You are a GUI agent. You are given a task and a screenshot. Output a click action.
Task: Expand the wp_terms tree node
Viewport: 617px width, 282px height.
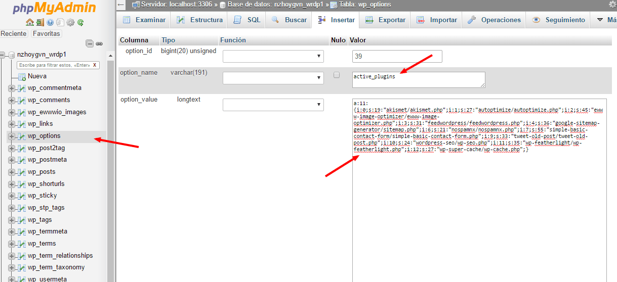(12, 244)
